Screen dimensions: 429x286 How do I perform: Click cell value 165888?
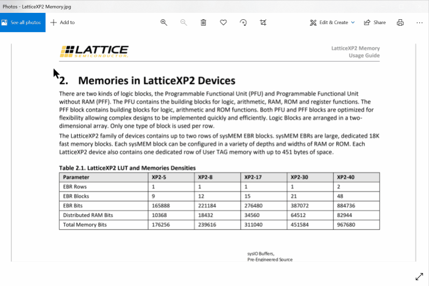161,206
